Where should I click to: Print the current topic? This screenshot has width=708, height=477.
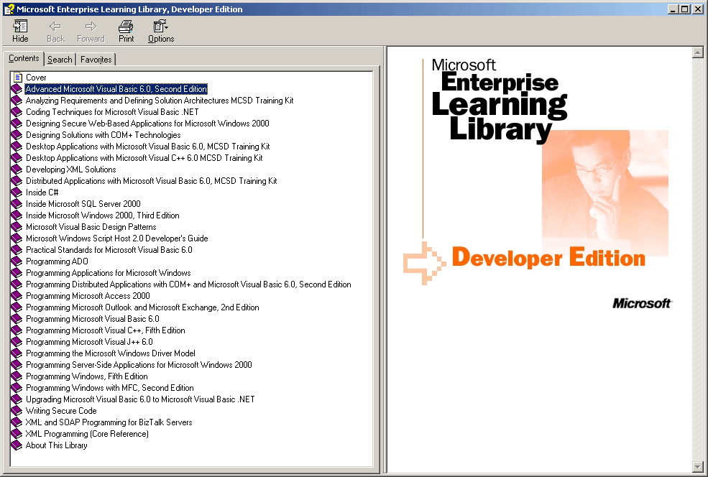[x=126, y=32]
